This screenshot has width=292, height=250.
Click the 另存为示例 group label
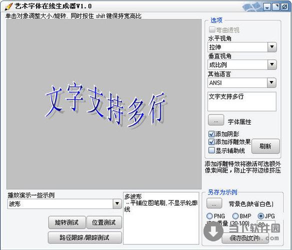point(222,192)
